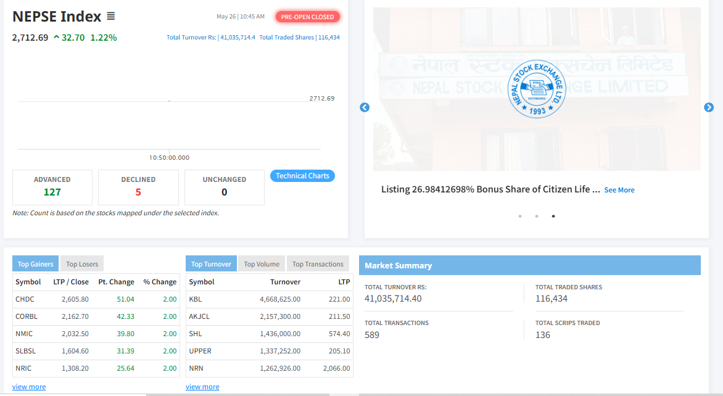Click the PRE-OPEN CLOSED status badge

pyautogui.click(x=307, y=17)
